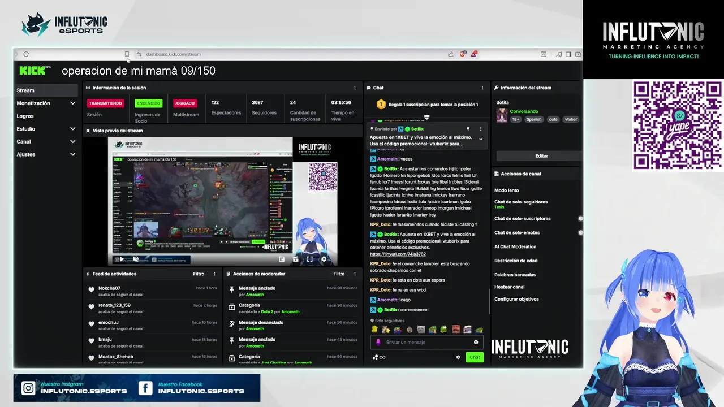The width and height of the screenshot is (724, 407).
Task: Open the options menu of pinned message
Action: click(x=481, y=129)
